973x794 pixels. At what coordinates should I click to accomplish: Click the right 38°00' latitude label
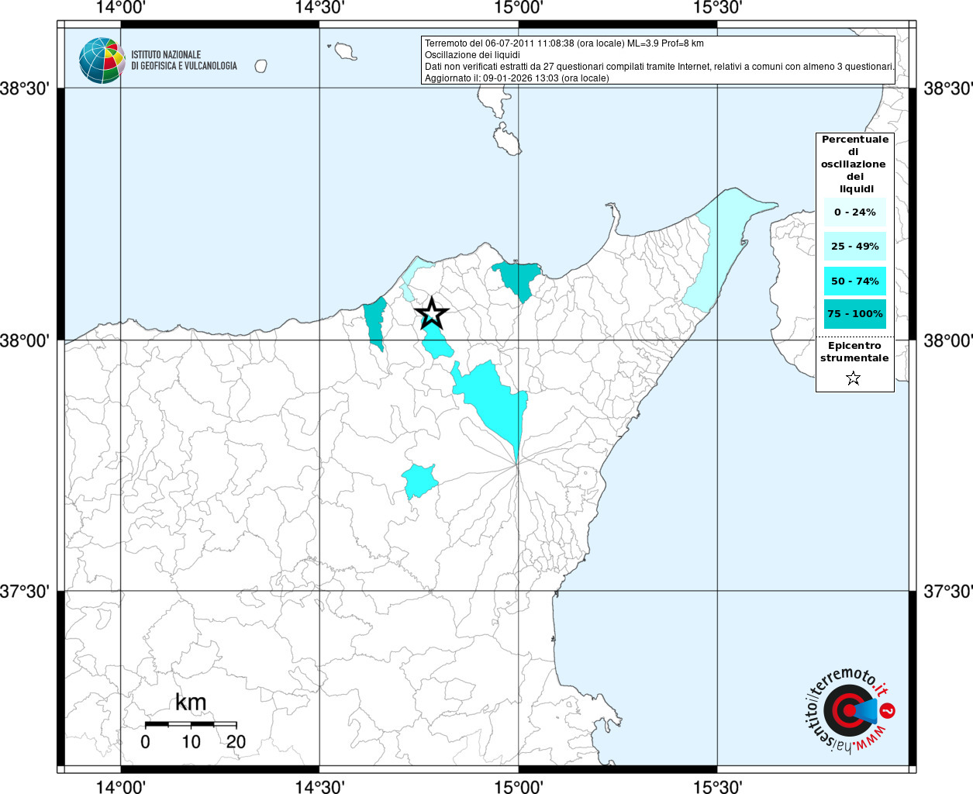947,340
